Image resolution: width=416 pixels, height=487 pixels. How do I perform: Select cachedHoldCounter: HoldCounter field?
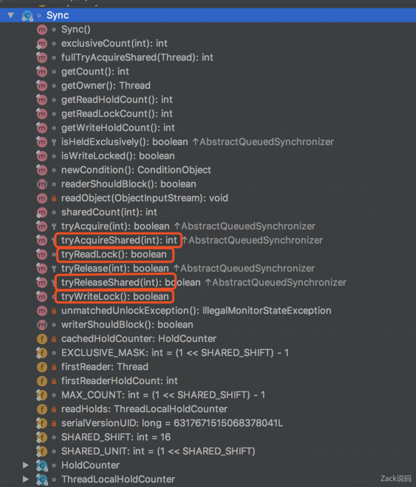(x=139, y=339)
